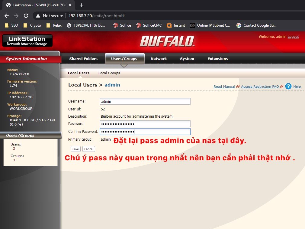
Task: Open the Shared Folders tab
Action: 83,59
